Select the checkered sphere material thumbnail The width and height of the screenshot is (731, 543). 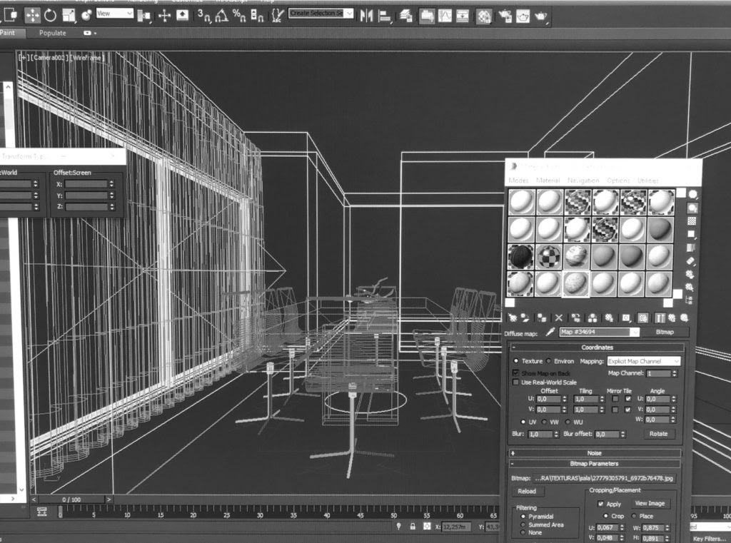coord(548,256)
